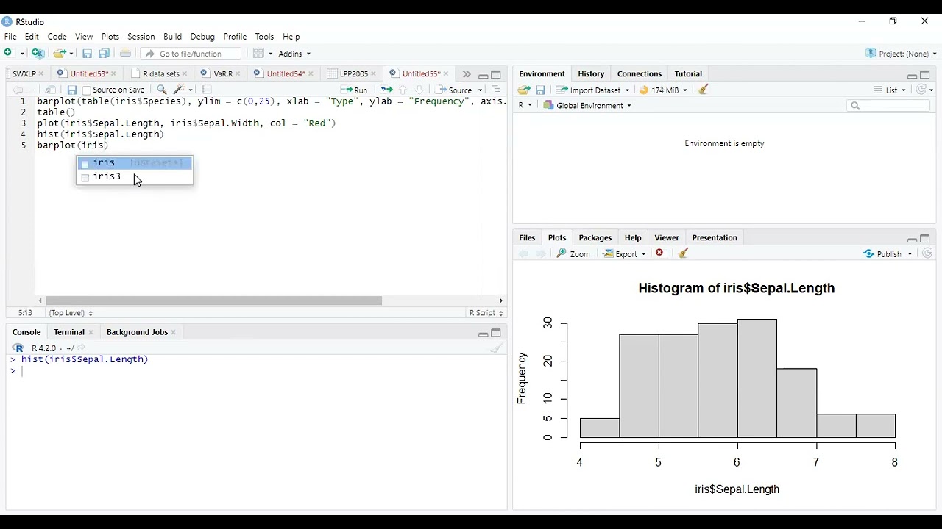Click the Source button
This screenshot has height=529, width=942.
pos(455,90)
